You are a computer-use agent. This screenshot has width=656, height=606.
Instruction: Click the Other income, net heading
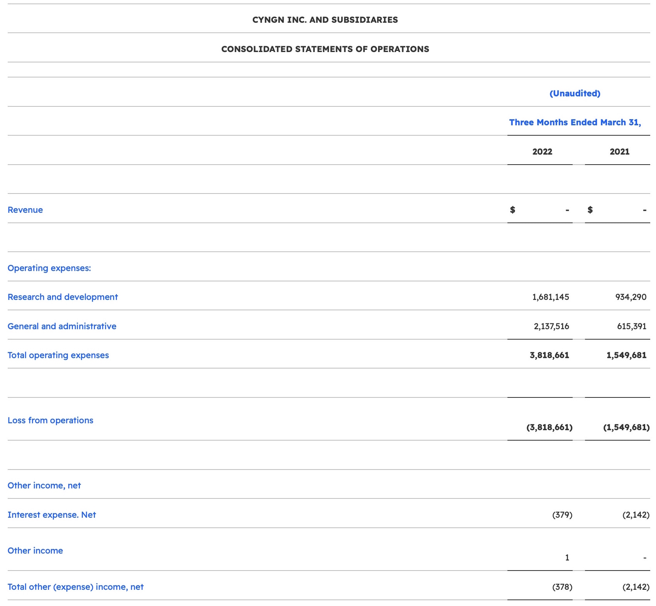(x=44, y=485)
